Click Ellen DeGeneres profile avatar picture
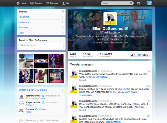167x123 pixels. tap(110, 18)
